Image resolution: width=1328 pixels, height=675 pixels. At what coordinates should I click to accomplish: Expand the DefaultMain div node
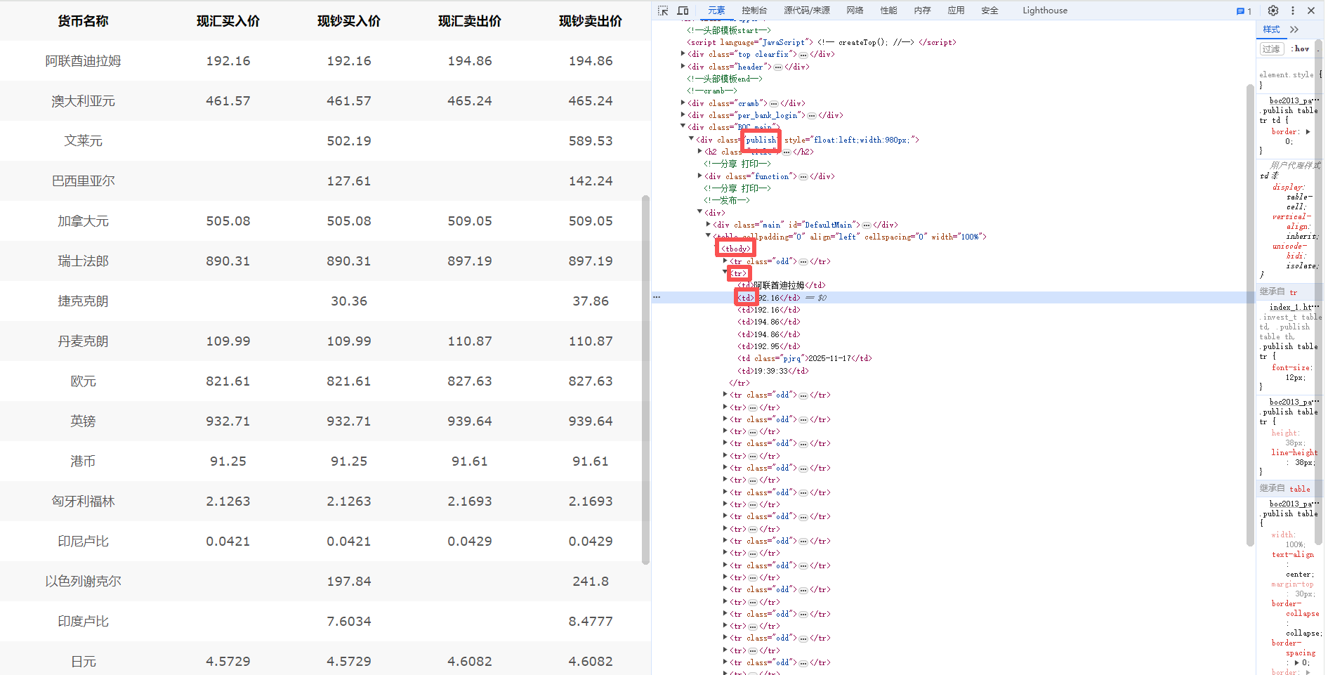[x=708, y=224]
